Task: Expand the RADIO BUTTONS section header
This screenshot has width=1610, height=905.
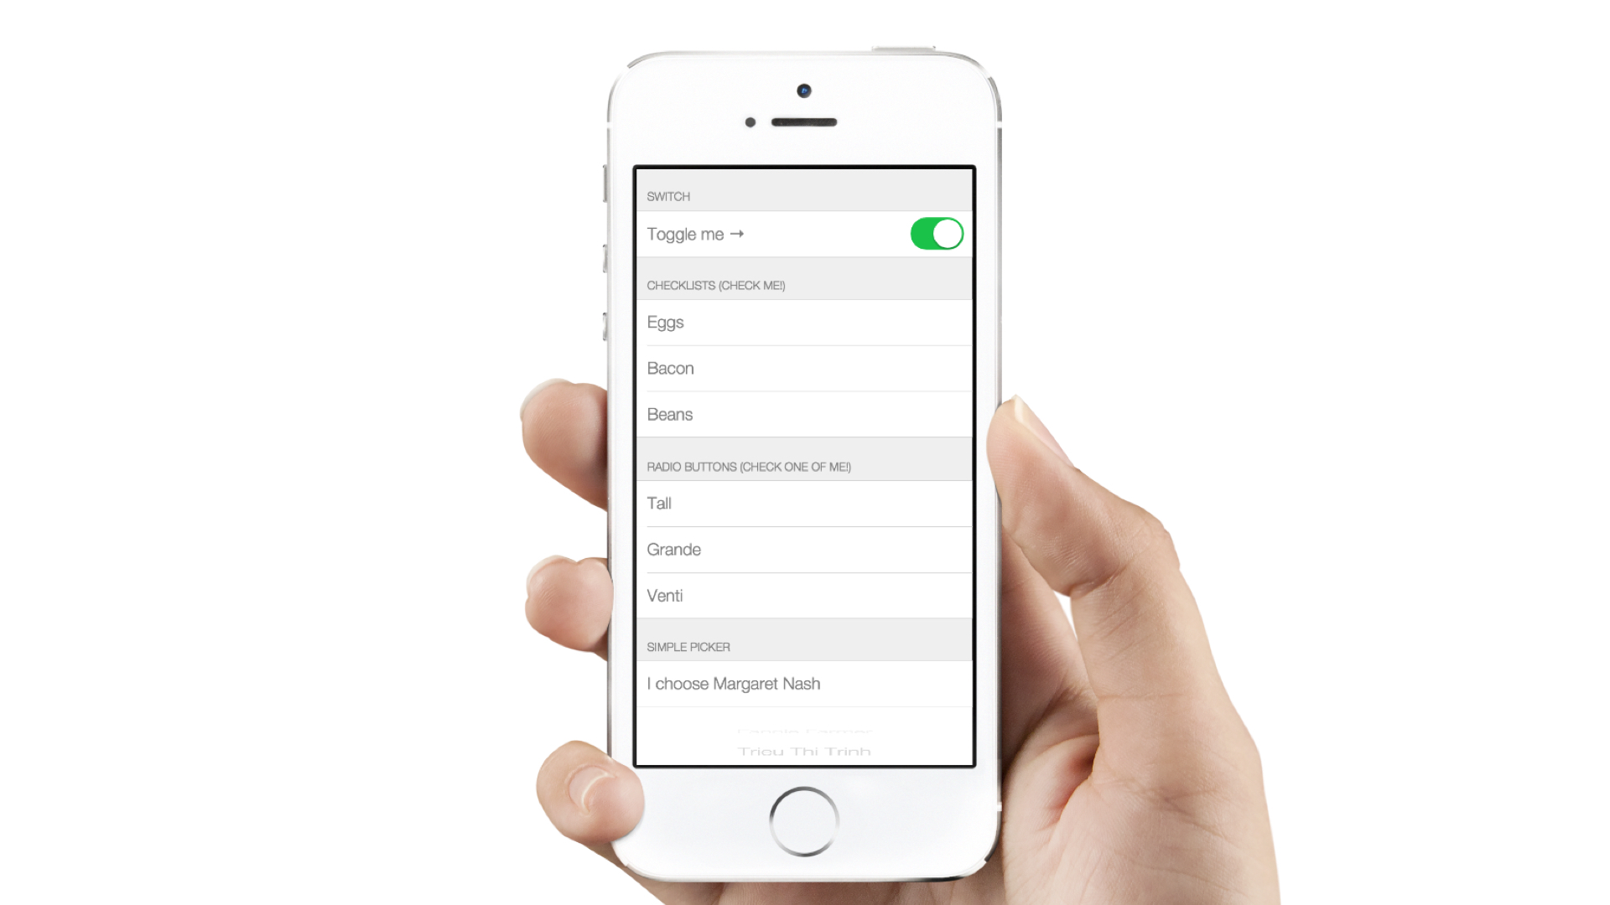Action: click(804, 465)
